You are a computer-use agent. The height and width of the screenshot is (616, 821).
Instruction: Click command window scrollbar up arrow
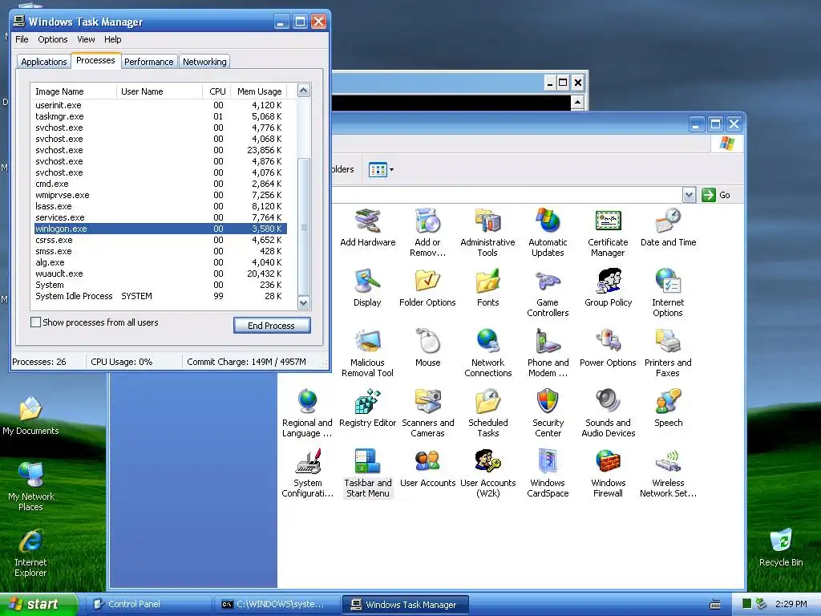tap(577, 102)
